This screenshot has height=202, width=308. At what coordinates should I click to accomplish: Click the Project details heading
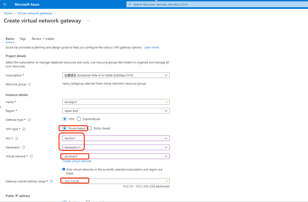(16, 56)
